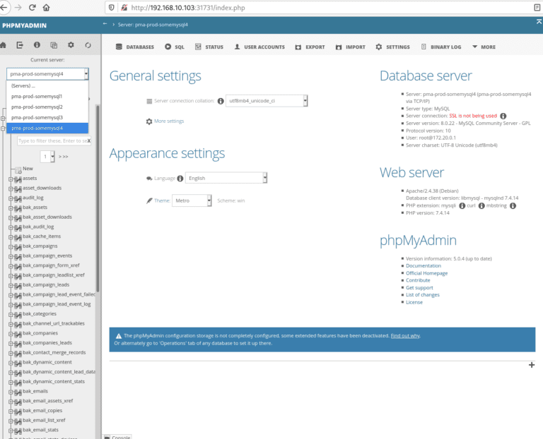Viewport: 543px width, 439px height.
Task: Open the Theme dropdown showing Metro
Action: [192, 200]
